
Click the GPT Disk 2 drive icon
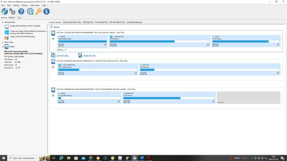click(x=53, y=62)
